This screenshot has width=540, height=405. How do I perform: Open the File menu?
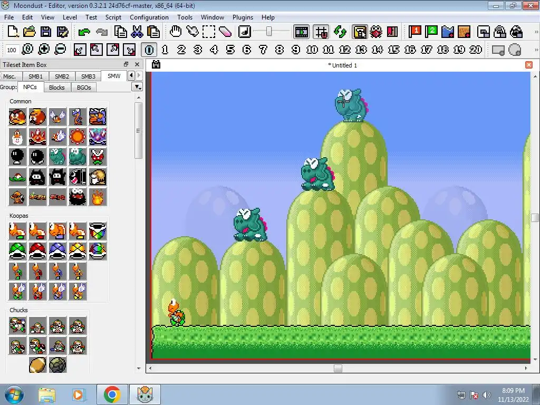tap(9, 17)
